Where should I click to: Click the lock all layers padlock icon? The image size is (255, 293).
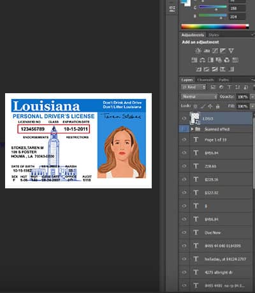[217, 106]
